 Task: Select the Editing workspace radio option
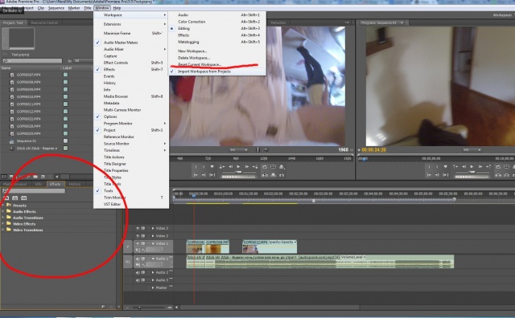[x=171, y=29]
